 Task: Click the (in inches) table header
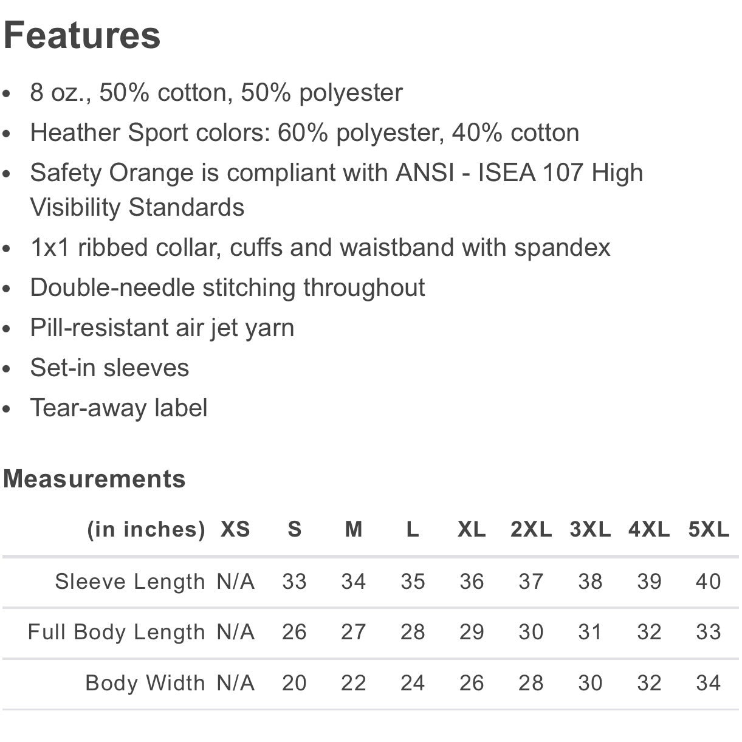[x=146, y=529]
